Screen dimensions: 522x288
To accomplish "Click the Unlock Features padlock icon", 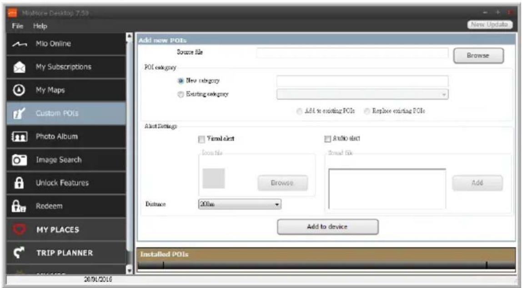I will pos(19,183).
